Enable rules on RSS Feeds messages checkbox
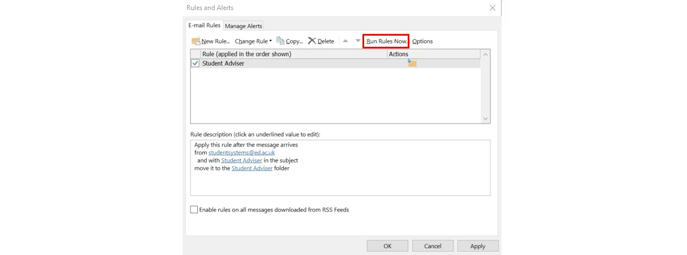 click(x=194, y=210)
